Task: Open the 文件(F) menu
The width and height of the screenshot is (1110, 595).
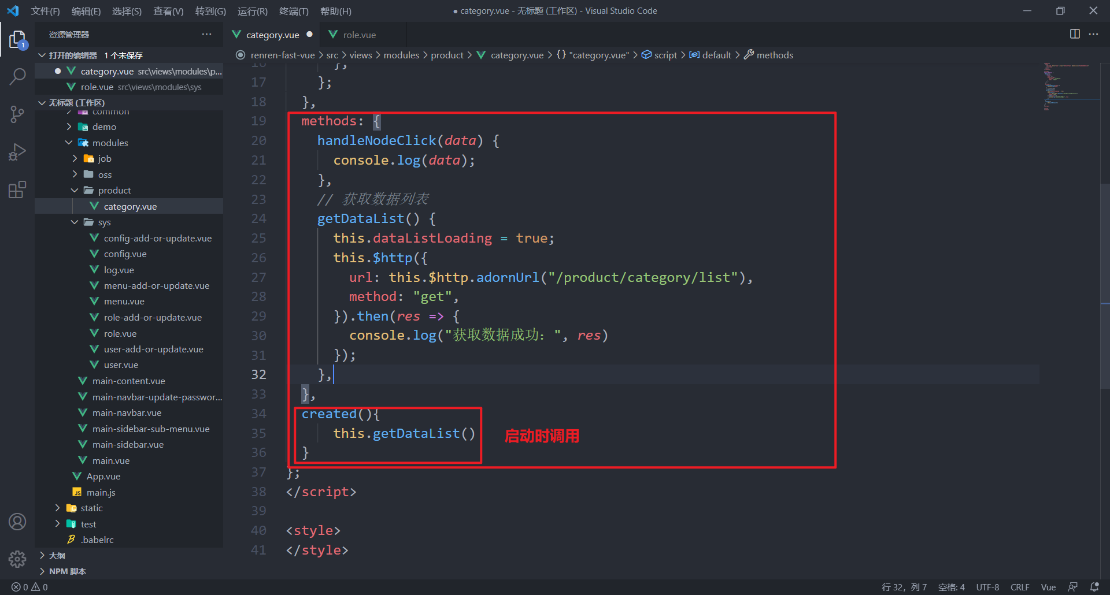Action: pyautogui.click(x=45, y=11)
